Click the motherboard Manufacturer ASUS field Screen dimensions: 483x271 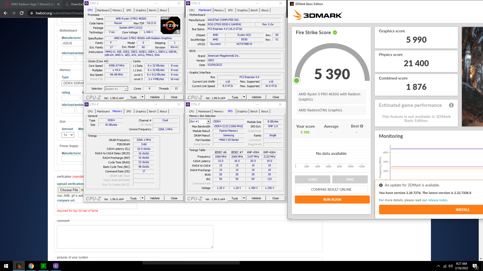72,43
